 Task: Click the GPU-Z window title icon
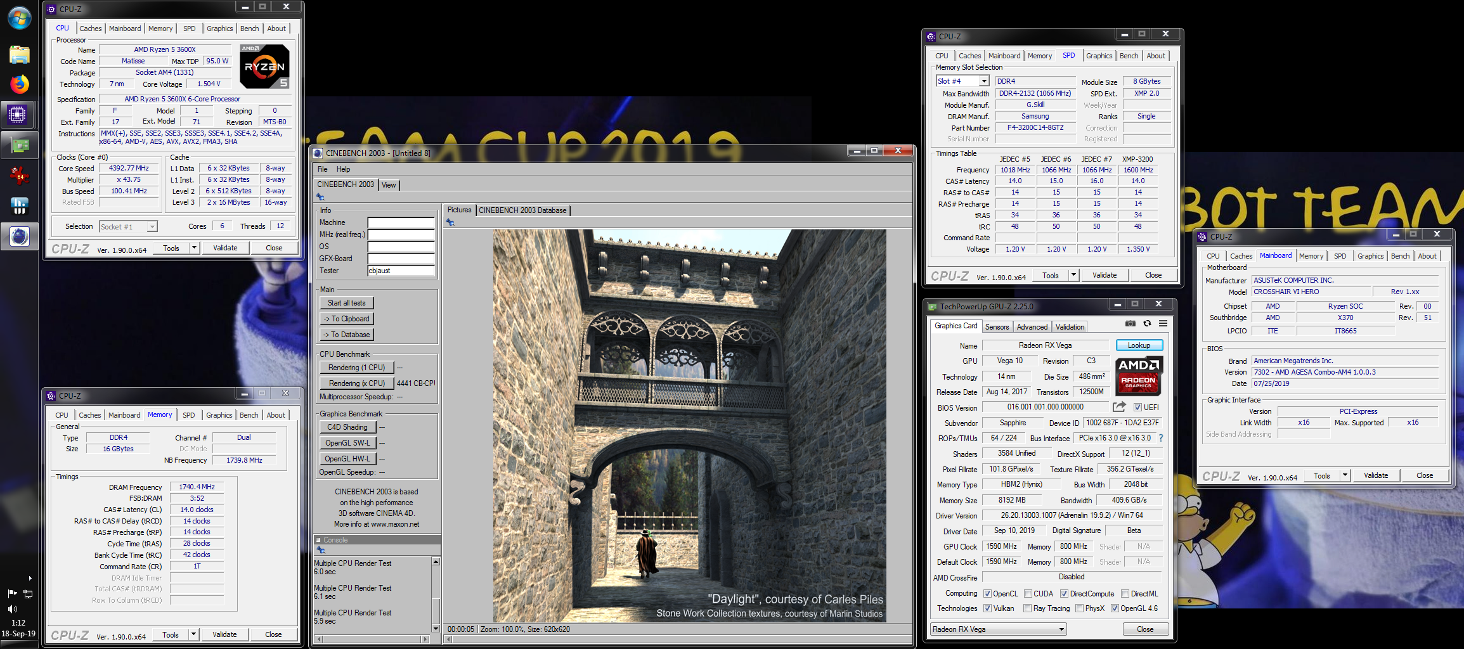tap(931, 307)
